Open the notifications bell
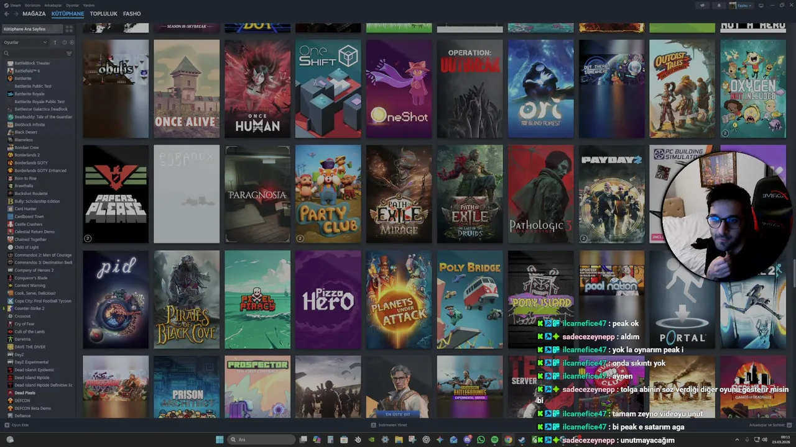796x447 pixels. (719, 5)
